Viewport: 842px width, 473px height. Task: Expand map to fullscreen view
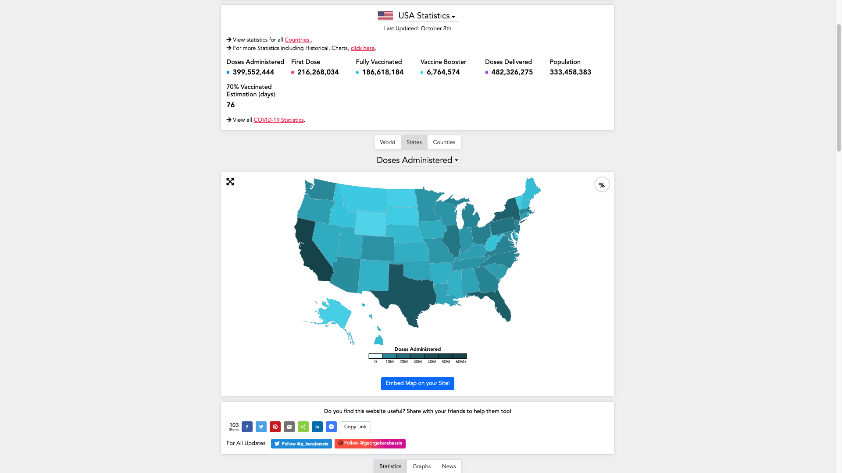230,182
